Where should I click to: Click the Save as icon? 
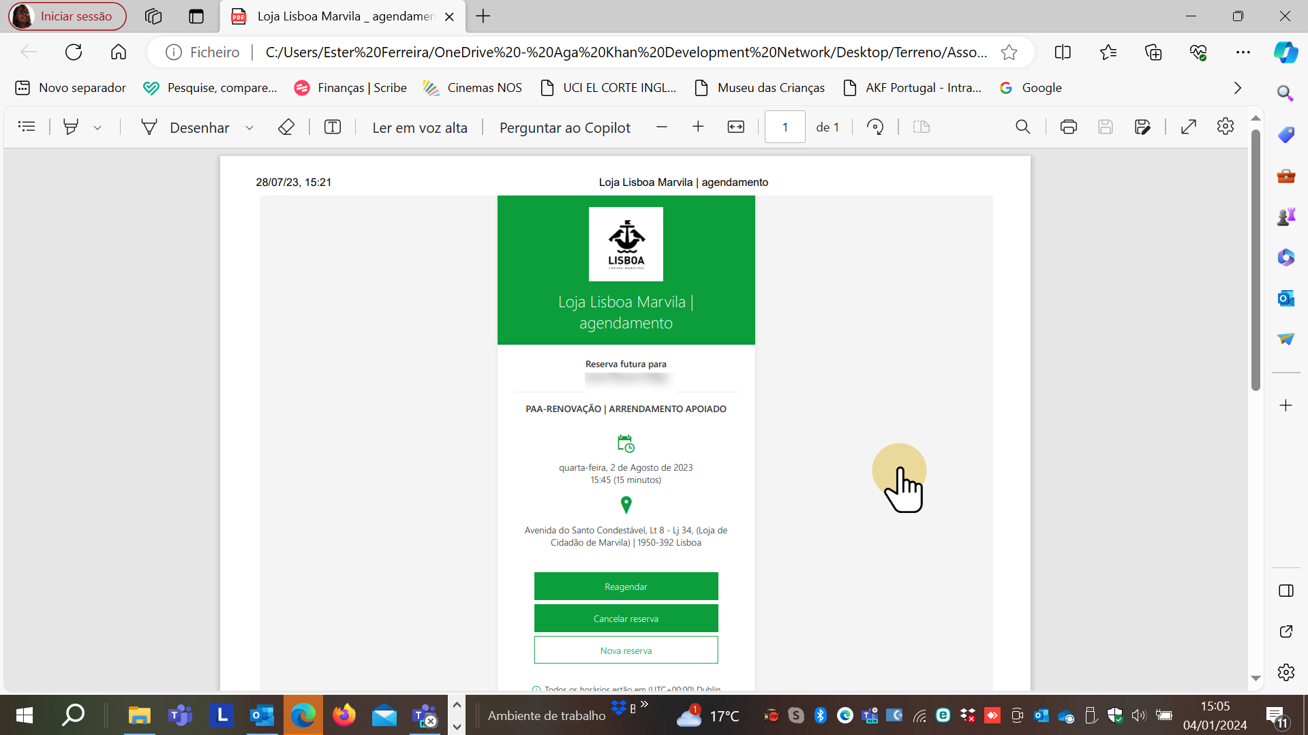(1142, 127)
